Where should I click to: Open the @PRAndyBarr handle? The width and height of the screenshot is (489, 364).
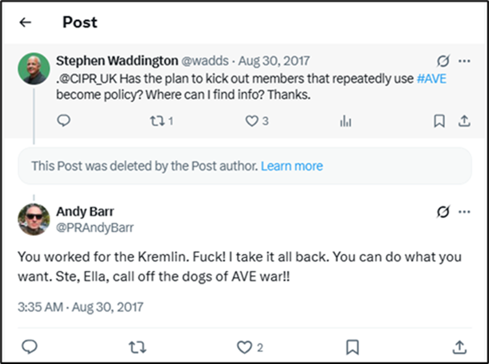[95, 227]
